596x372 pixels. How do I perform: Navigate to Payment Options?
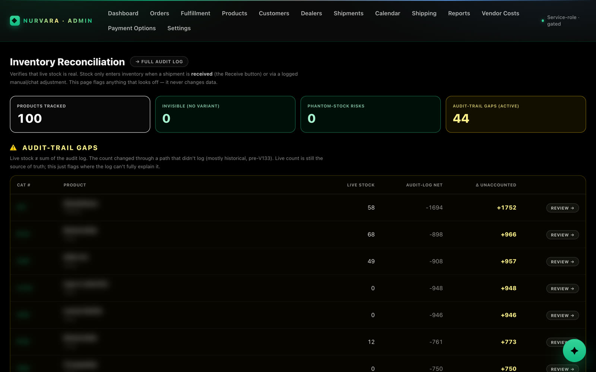point(132,28)
